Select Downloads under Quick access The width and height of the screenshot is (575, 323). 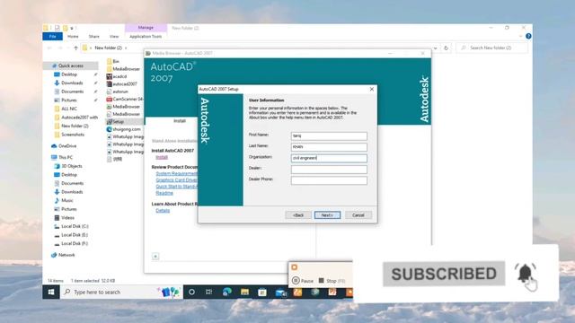(x=72, y=83)
